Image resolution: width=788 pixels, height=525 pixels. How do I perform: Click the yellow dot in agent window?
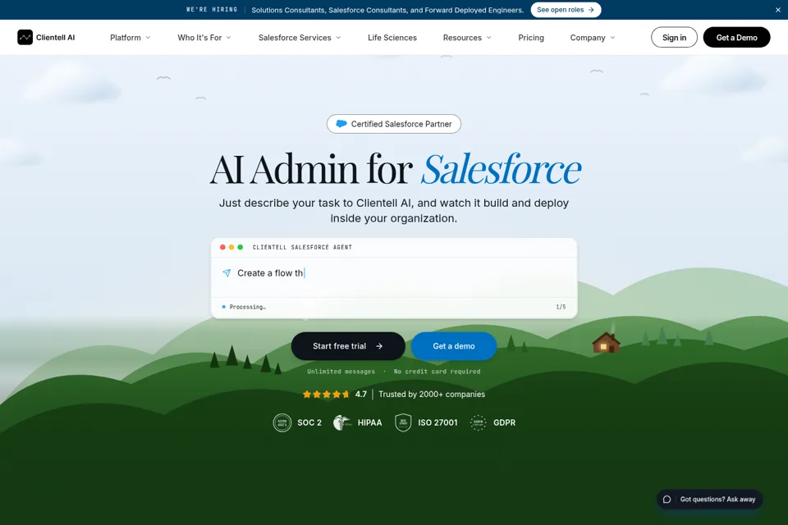(231, 247)
